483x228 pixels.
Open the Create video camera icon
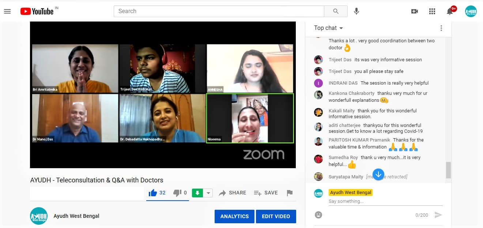(x=415, y=11)
